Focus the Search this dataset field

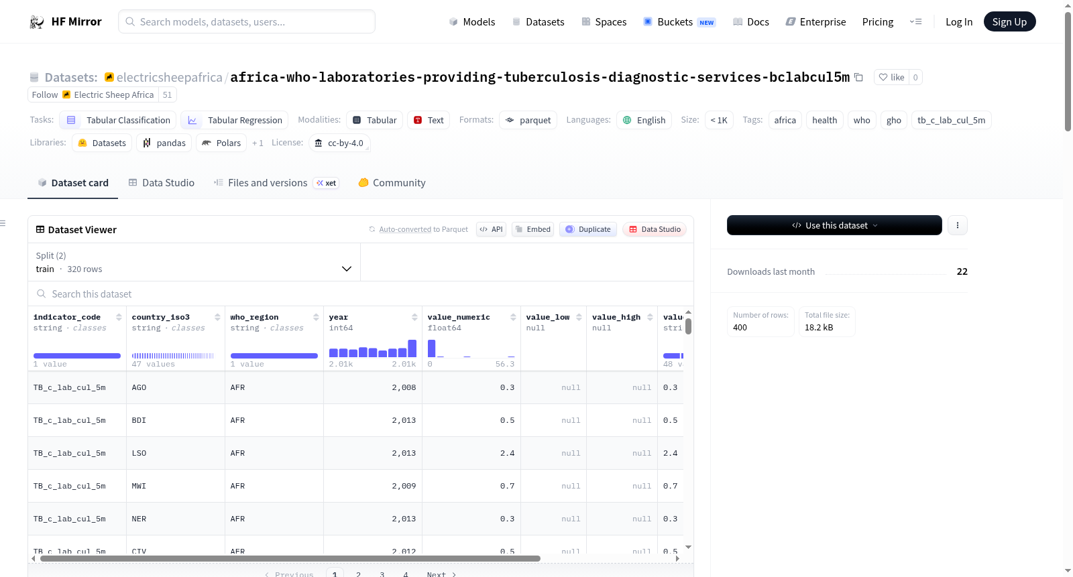click(361, 294)
